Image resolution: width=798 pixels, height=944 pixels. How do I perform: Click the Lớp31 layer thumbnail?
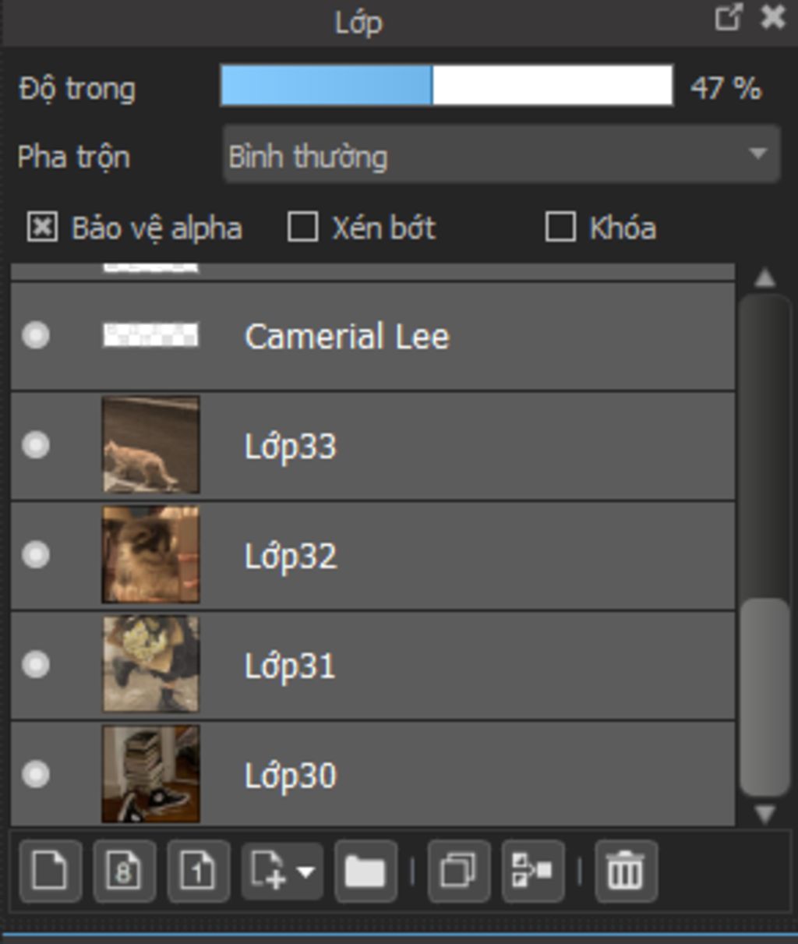coord(150,664)
